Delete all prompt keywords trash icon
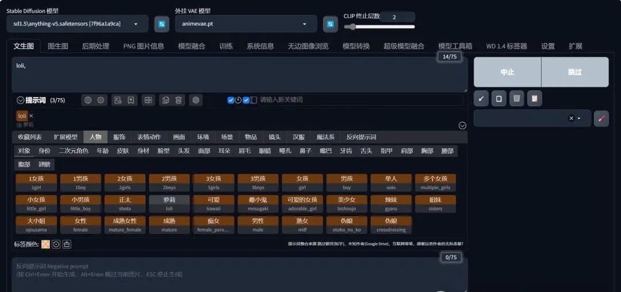The image size is (621, 292). point(178,100)
